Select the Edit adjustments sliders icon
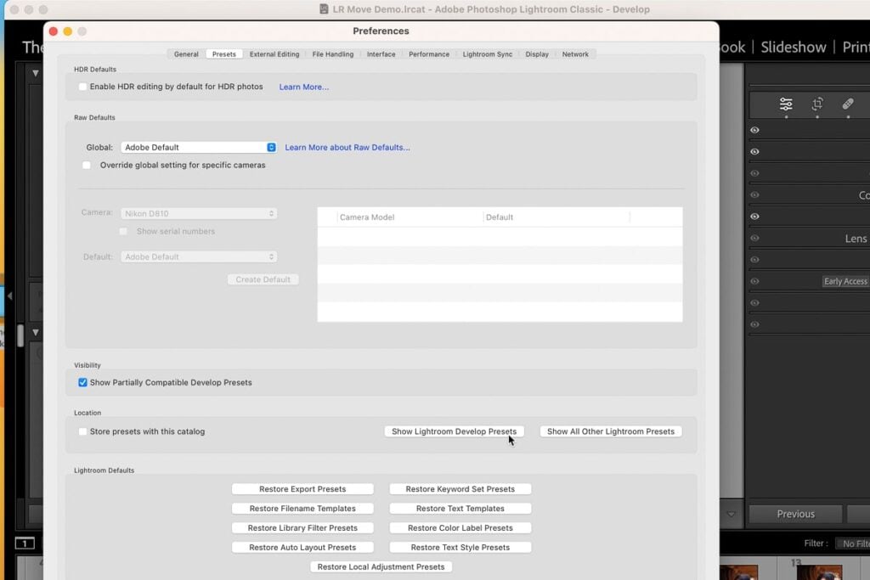Image resolution: width=870 pixels, height=580 pixels. (786, 104)
